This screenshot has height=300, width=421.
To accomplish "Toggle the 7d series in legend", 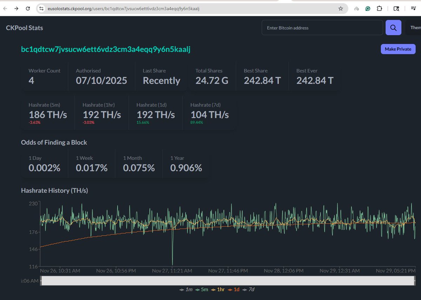I will [x=249, y=289].
